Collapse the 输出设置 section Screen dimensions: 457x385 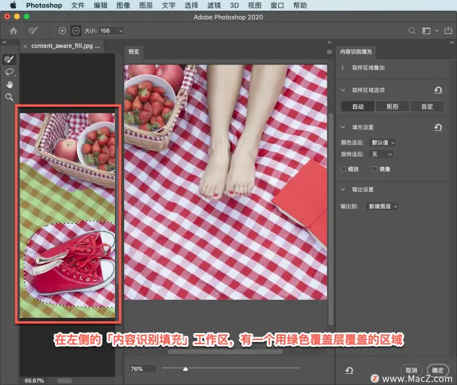tap(343, 189)
